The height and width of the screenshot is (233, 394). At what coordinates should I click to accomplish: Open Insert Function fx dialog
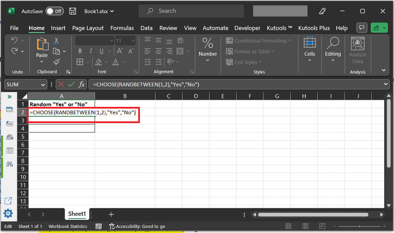(81, 84)
